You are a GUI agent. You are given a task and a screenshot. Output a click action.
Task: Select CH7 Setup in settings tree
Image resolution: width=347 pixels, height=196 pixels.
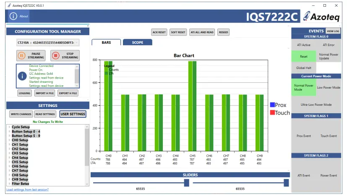20,171
